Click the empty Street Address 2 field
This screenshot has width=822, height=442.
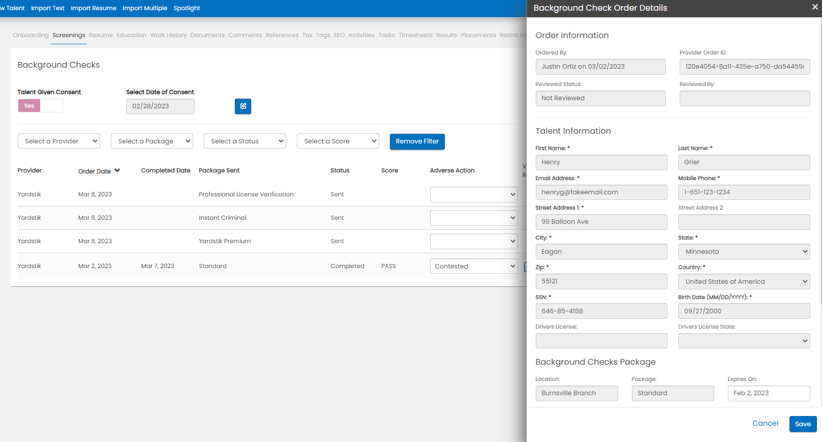744,222
